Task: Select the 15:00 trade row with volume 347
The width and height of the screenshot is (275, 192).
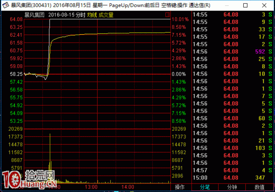Action: (x=232, y=177)
